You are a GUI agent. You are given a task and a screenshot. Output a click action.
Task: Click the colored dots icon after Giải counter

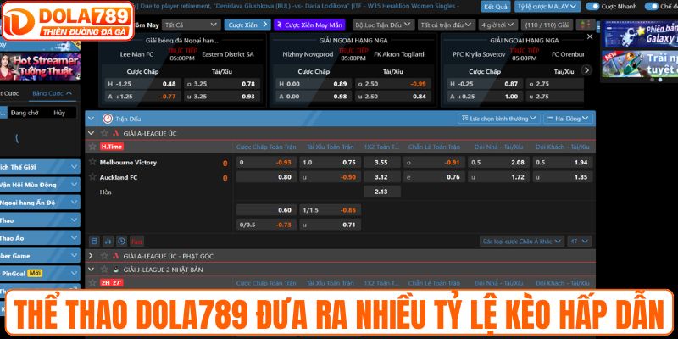click(585, 25)
